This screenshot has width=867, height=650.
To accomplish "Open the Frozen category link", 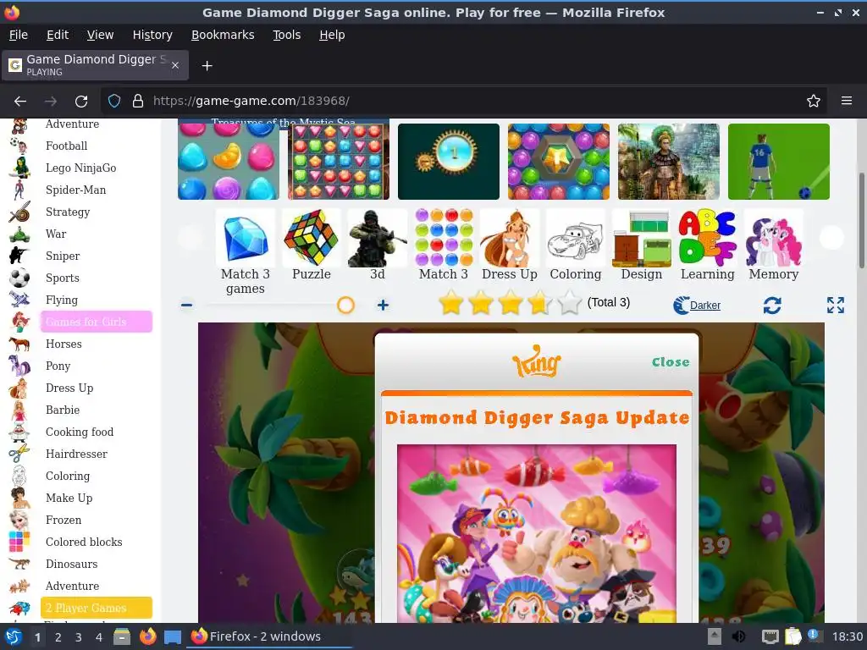I will tap(64, 521).
